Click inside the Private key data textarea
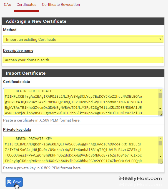168x189 pixels. tap(81, 150)
